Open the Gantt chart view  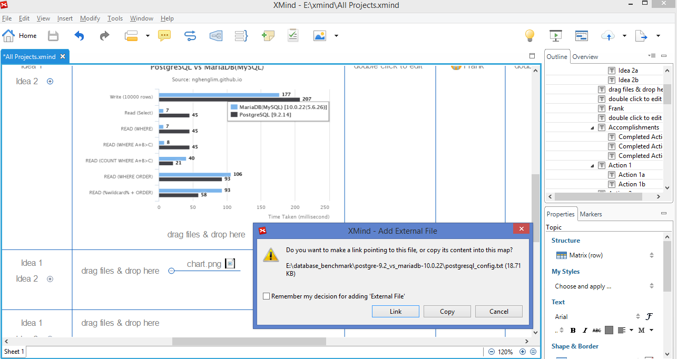pyautogui.click(x=581, y=36)
